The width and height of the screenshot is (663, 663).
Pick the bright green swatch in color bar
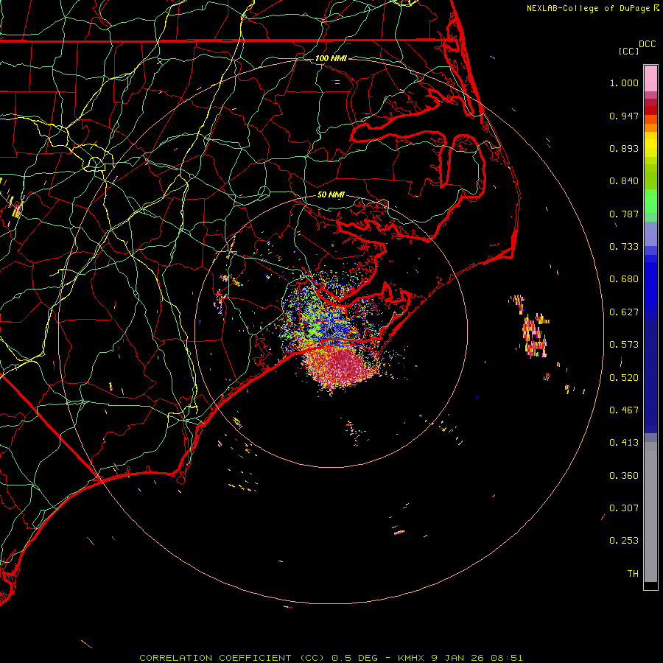tap(650, 201)
